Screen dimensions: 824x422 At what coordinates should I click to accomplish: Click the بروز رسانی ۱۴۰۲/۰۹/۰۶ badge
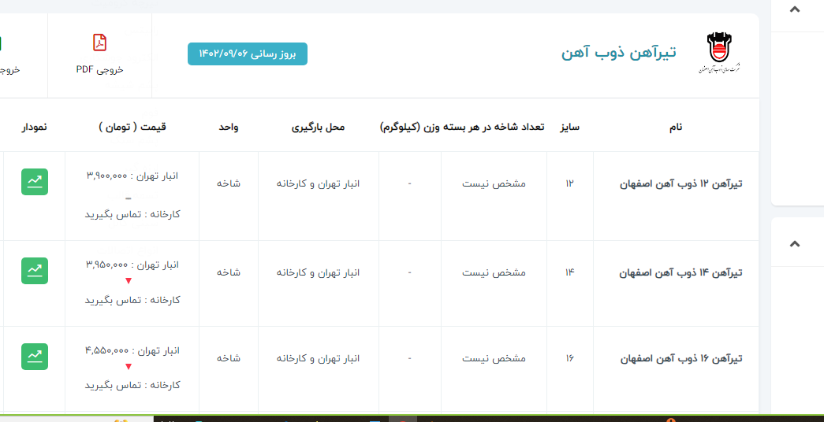coord(248,54)
